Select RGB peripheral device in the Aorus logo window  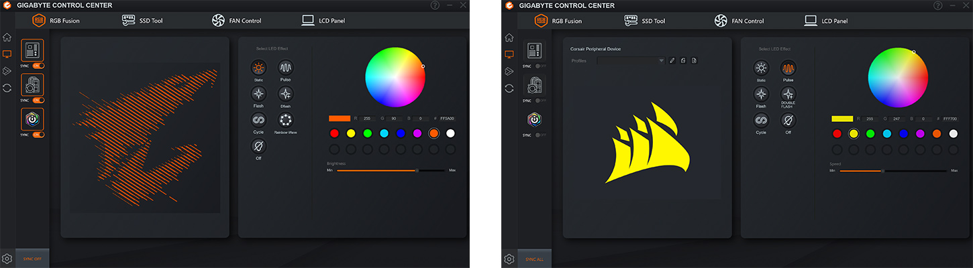[33, 119]
